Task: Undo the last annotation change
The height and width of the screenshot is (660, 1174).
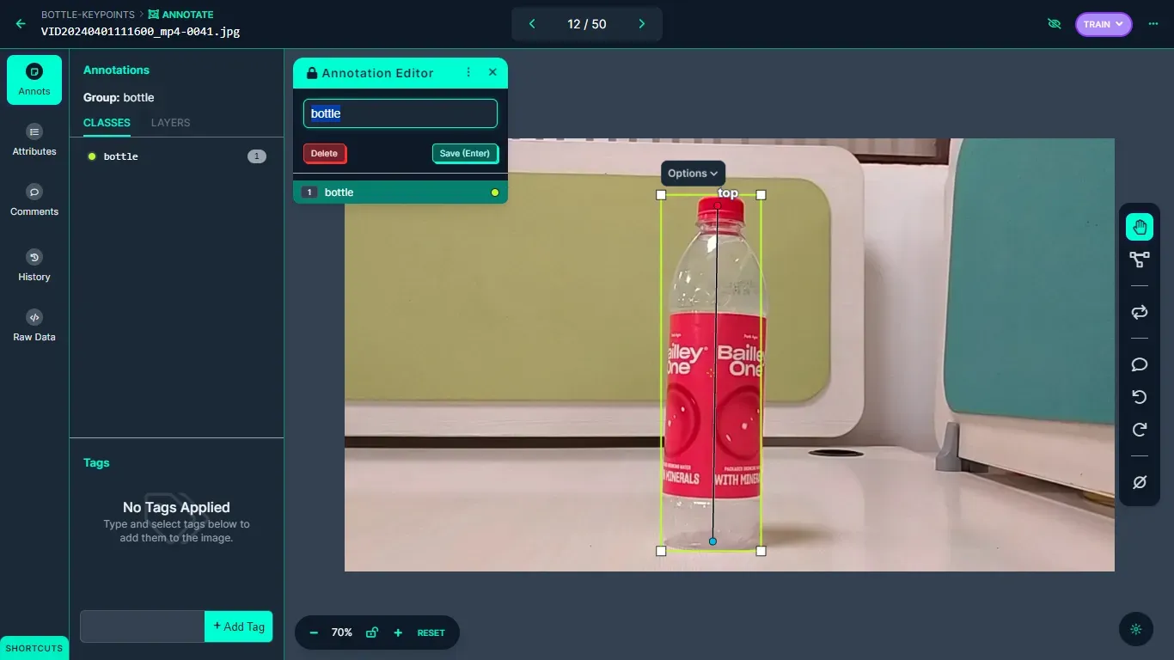Action: tap(1139, 397)
